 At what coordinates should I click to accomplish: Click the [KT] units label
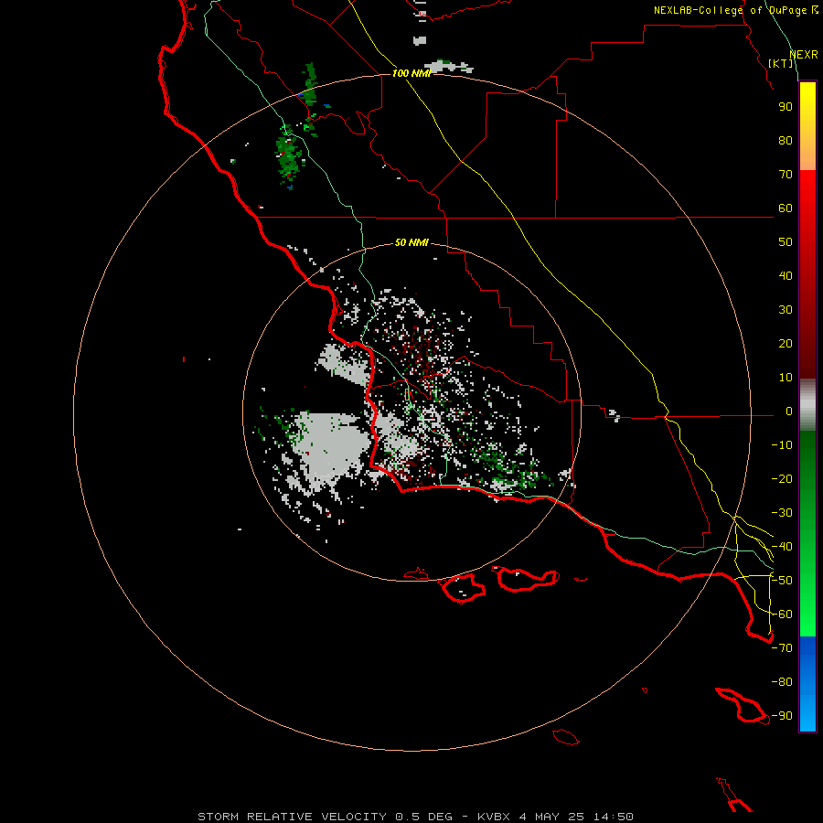[781, 63]
